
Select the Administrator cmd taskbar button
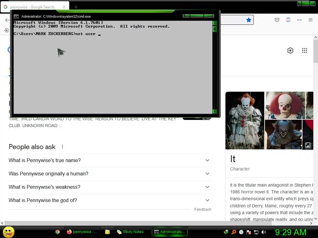coord(169,232)
